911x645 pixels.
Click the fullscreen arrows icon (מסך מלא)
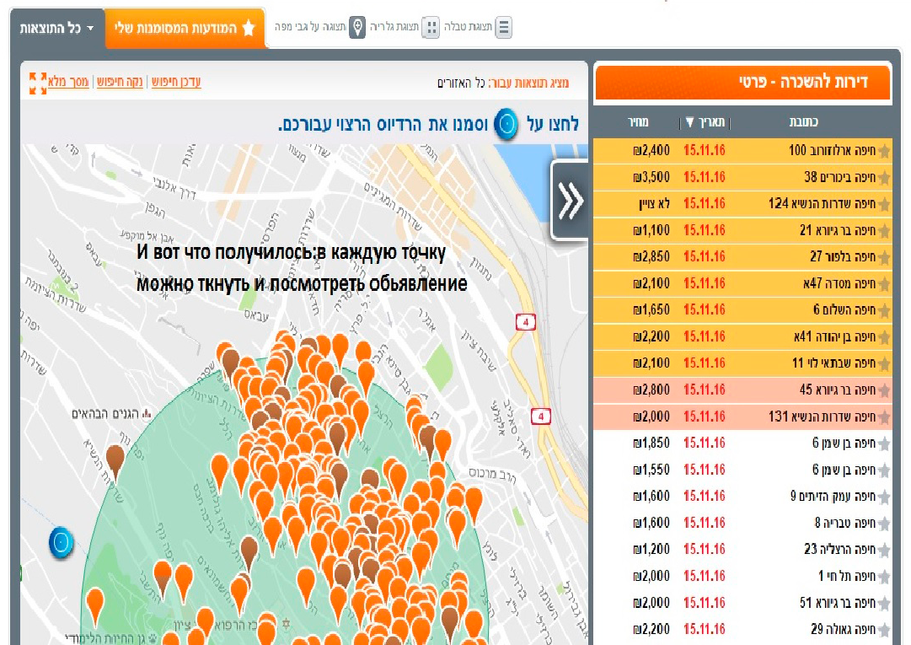coord(38,83)
